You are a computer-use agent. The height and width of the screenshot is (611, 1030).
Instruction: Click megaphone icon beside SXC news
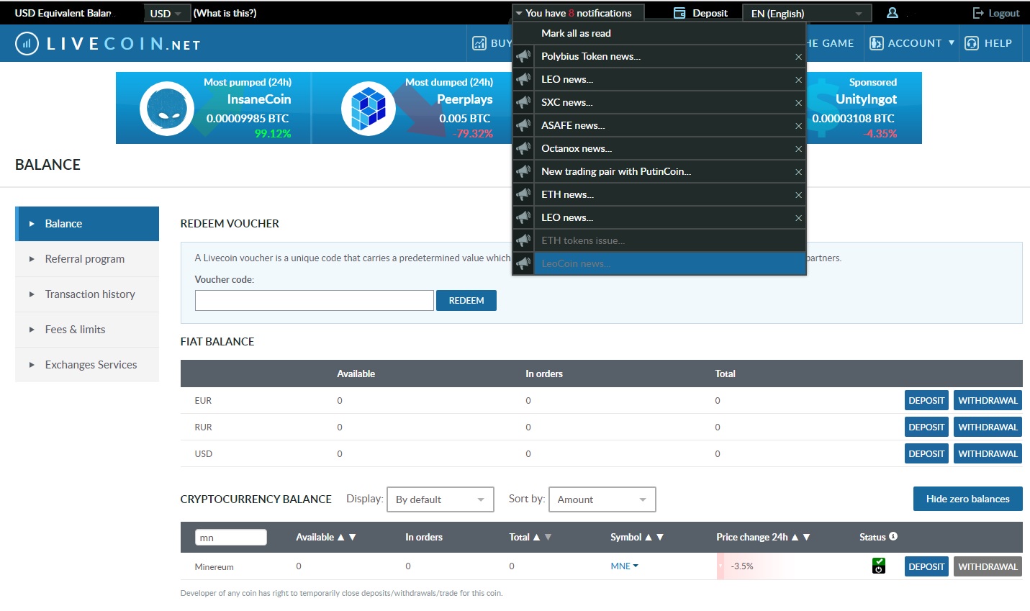(523, 102)
